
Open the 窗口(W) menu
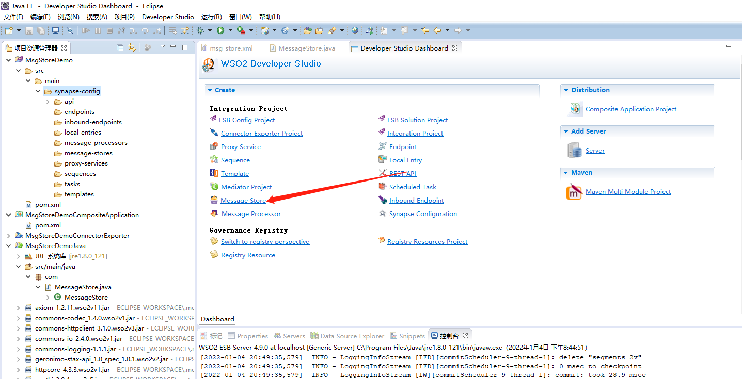pos(241,17)
